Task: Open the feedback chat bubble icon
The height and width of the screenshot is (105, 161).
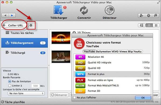Action: point(156,16)
